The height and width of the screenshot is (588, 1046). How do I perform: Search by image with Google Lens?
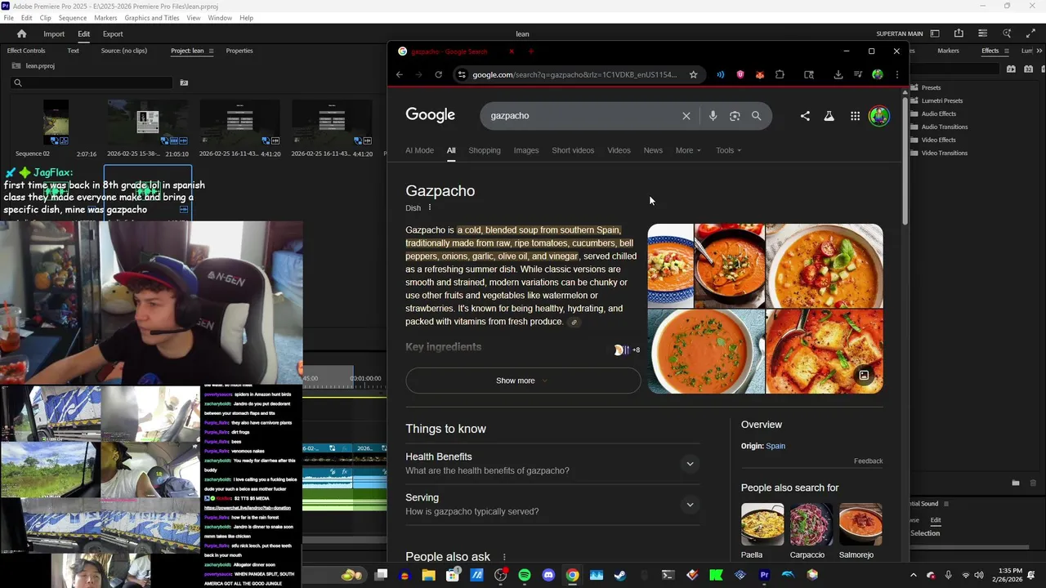point(735,116)
